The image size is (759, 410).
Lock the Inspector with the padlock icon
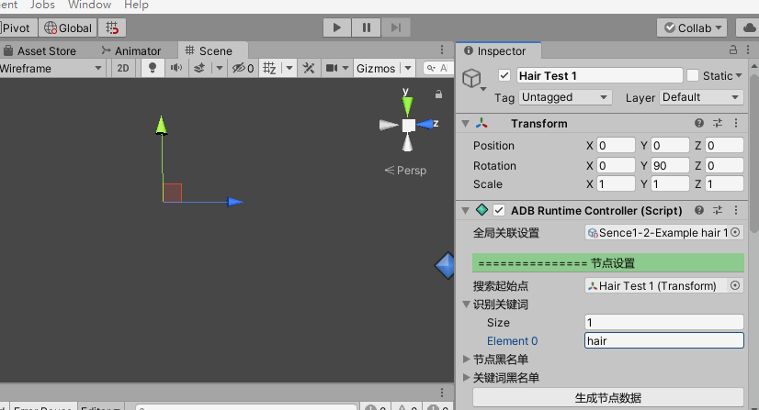[732, 51]
